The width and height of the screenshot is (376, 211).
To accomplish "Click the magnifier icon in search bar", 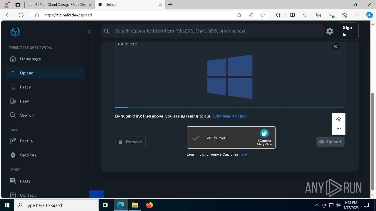I will point(107,31).
